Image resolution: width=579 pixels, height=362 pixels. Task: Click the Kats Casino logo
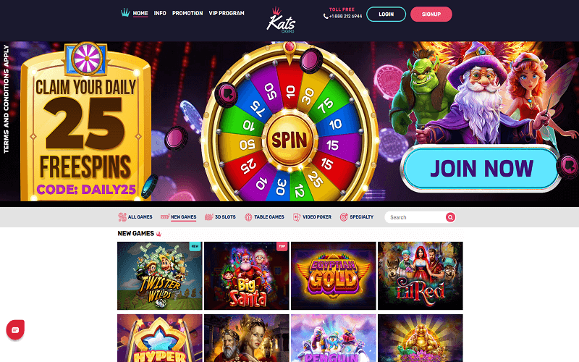(x=281, y=20)
